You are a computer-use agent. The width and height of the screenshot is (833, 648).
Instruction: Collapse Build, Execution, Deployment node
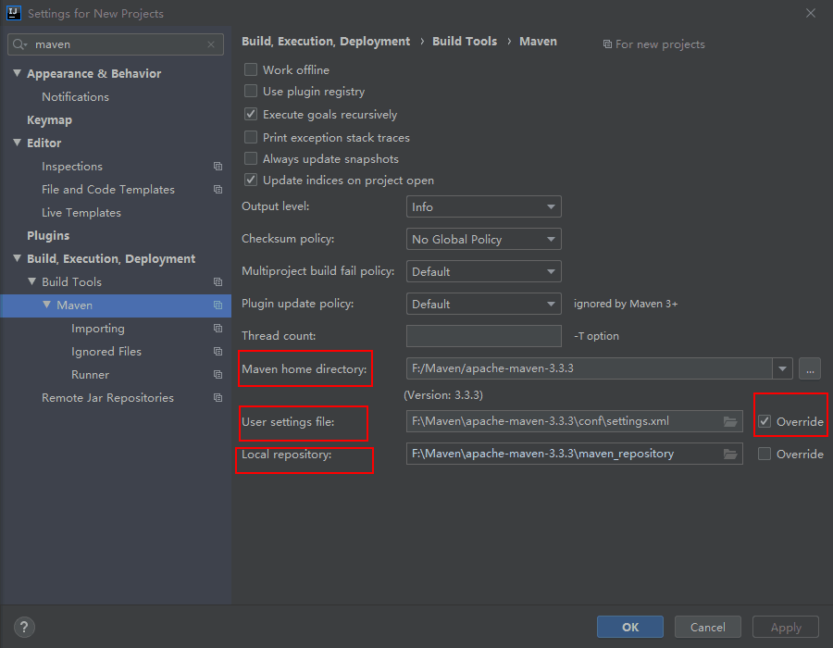click(x=17, y=258)
